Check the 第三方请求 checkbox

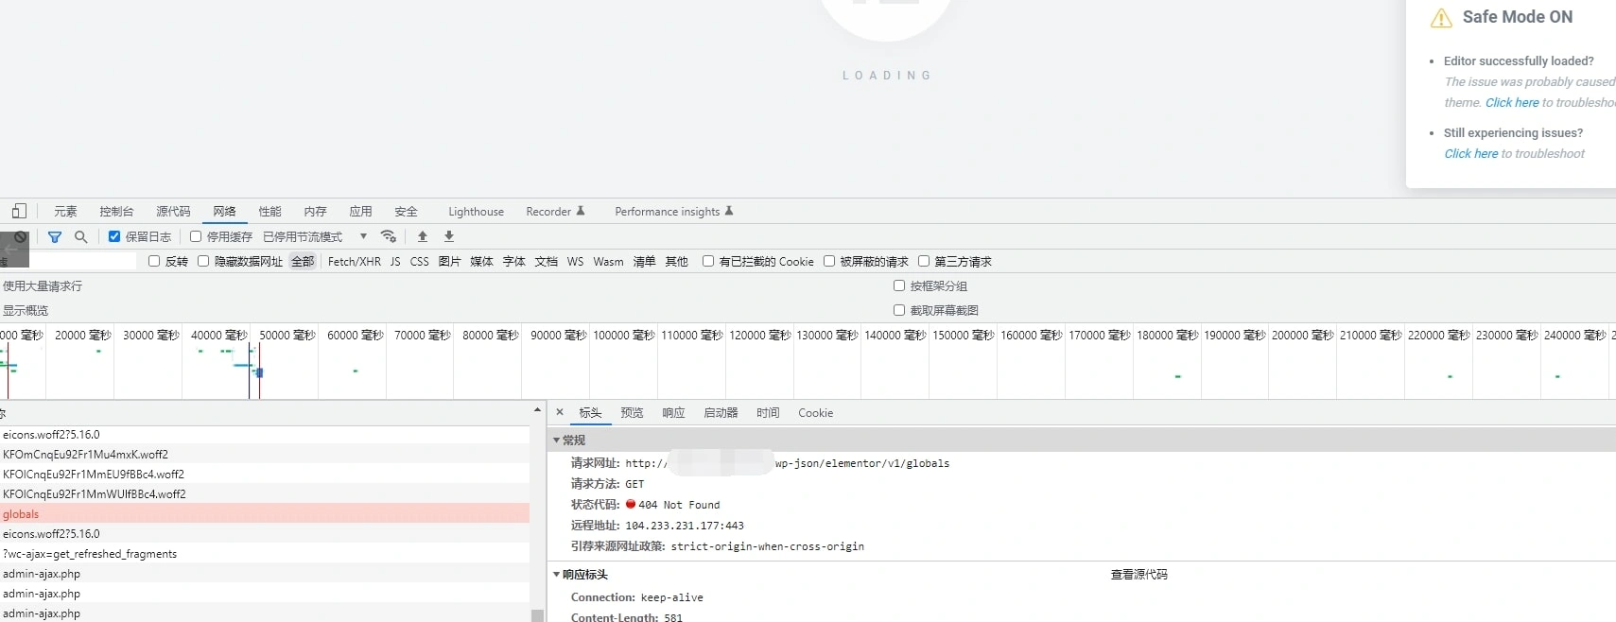[924, 262]
